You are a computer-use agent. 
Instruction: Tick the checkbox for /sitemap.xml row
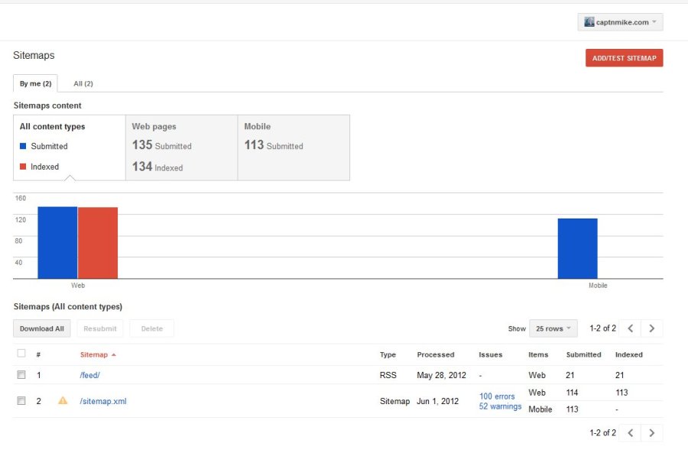point(21,401)
